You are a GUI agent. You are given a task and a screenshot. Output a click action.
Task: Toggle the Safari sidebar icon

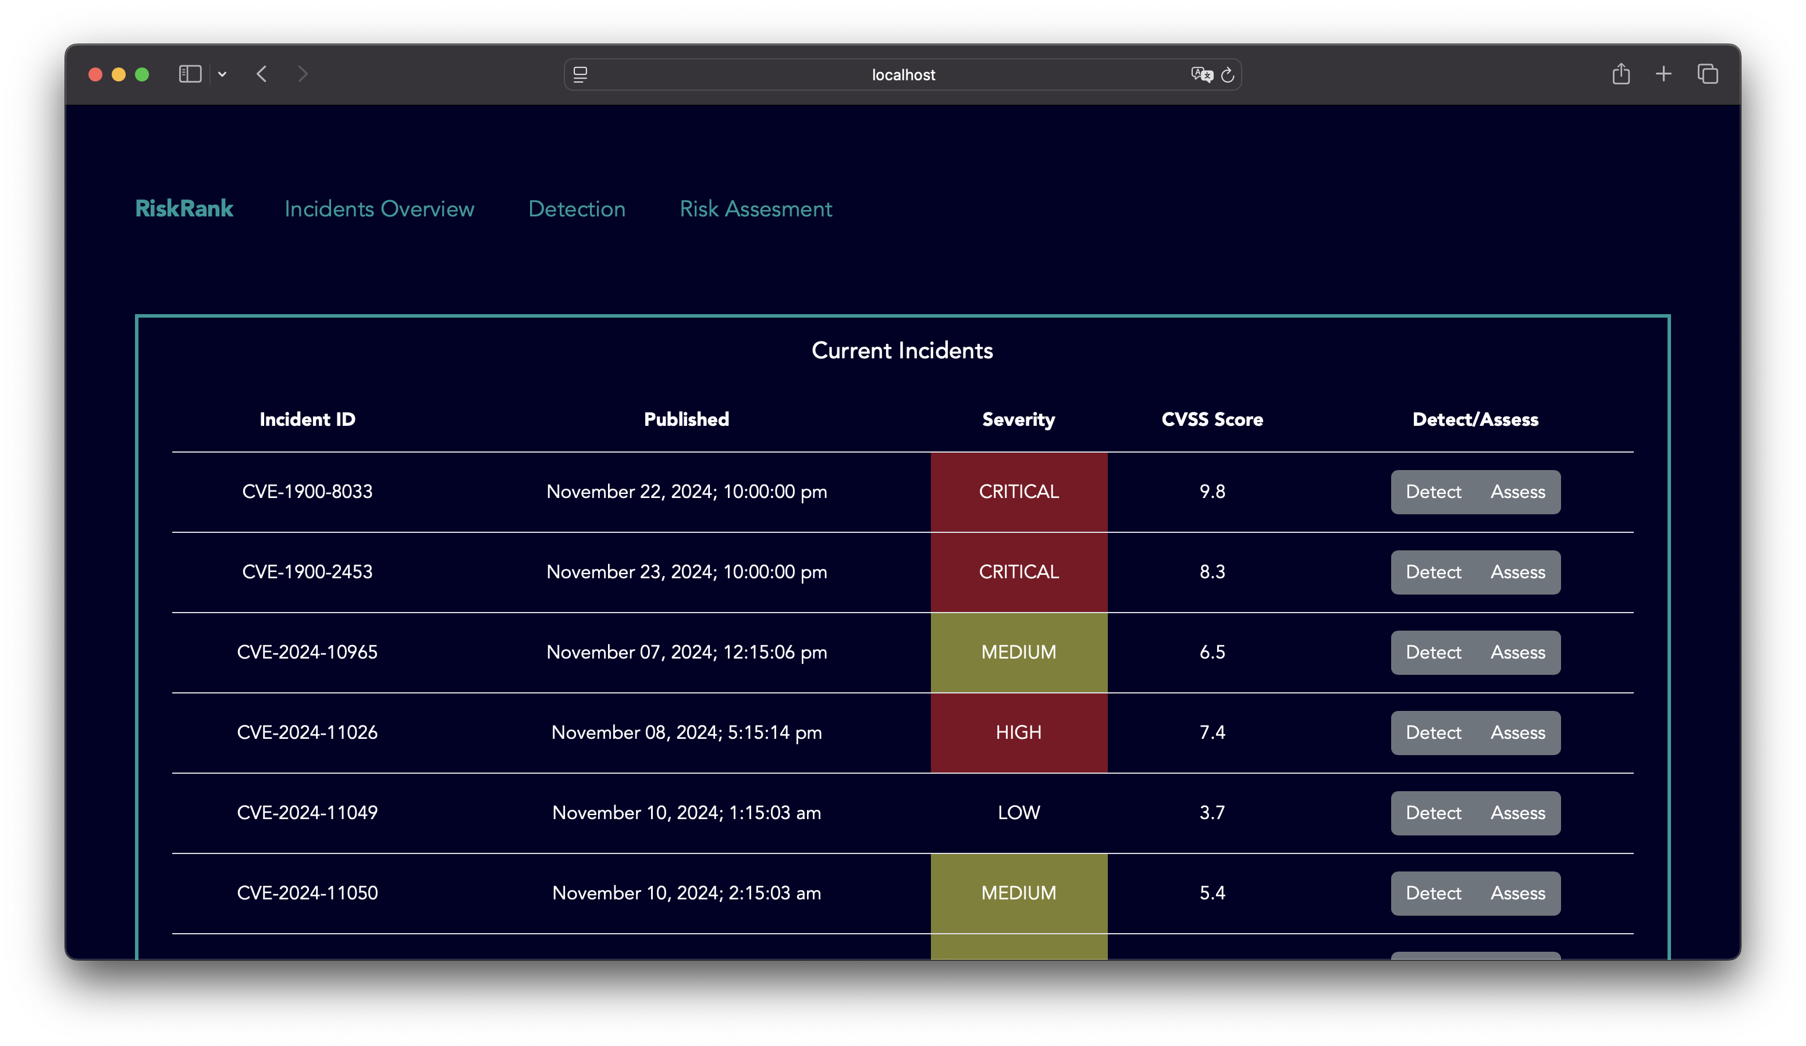190,74
